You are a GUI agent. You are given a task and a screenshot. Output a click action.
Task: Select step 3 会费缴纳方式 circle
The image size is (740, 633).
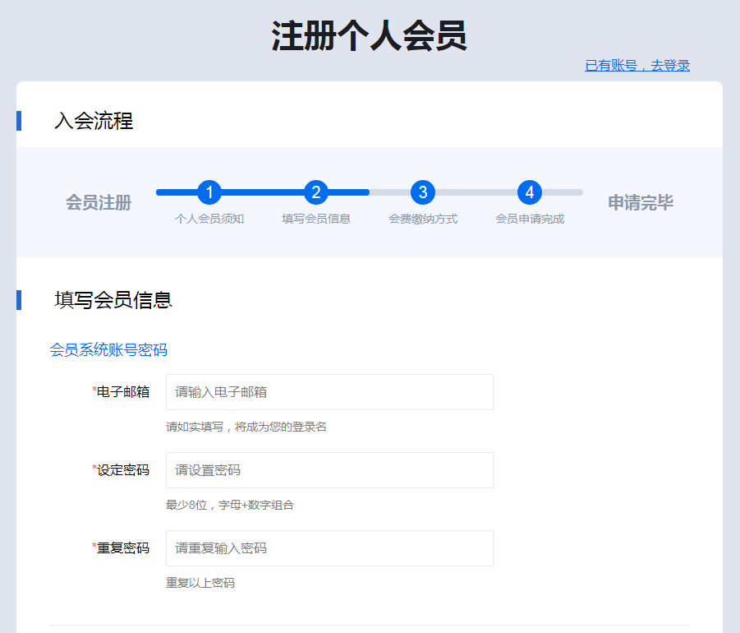[424, 193]
